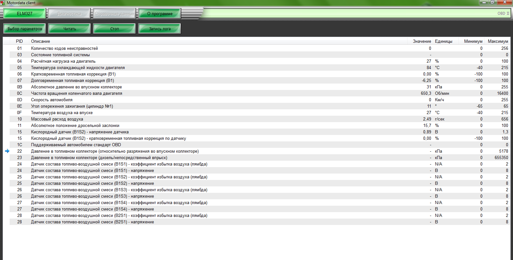Minimize the Motordata client window
Image resolution: width=513 pixels, height=260 pixels.
tap(484, 2)
